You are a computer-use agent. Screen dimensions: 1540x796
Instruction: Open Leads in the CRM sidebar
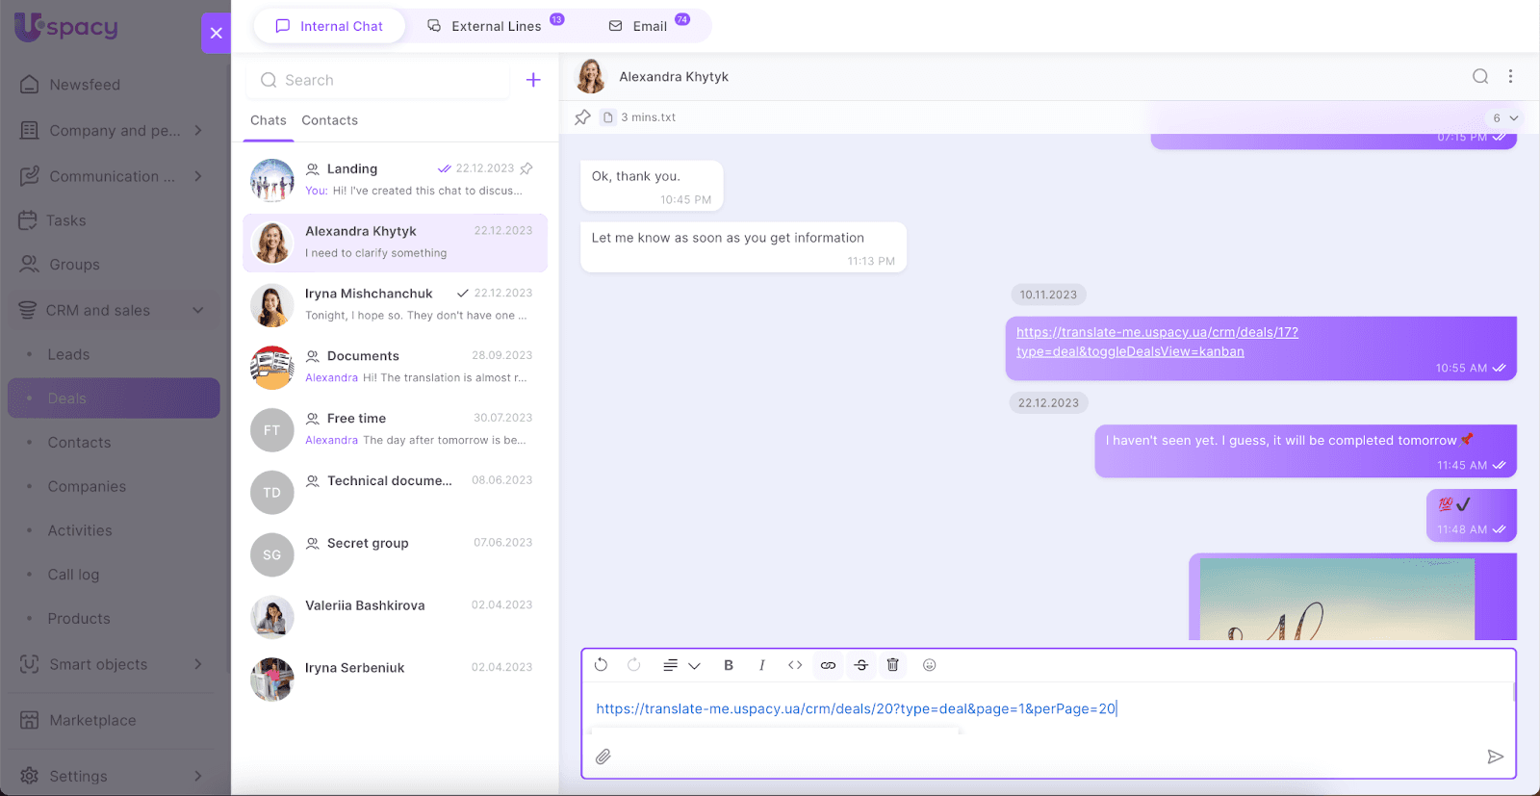tap(68, 354)
